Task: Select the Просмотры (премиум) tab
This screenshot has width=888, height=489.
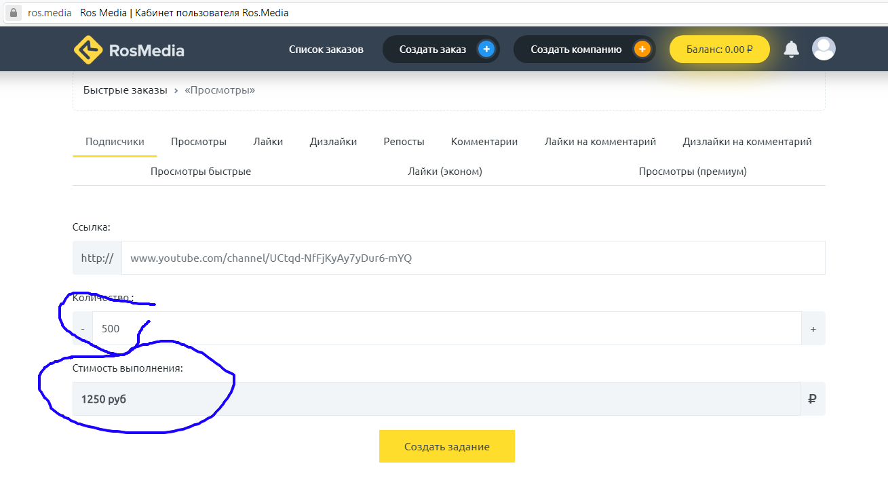Action: (693, 172)
